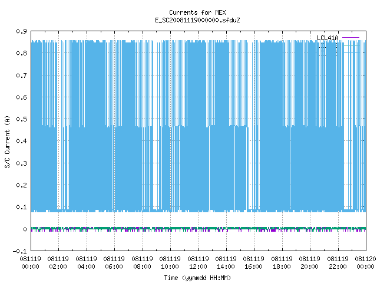
Task: Click the 0.9 y-axis tick label
Action: coord(21,31)
